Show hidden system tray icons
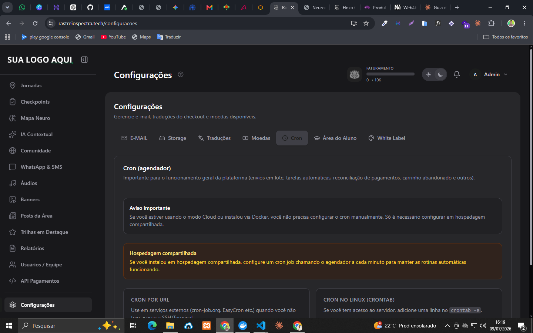This screenshot has width=533, height=333. [x=447, y=326]
